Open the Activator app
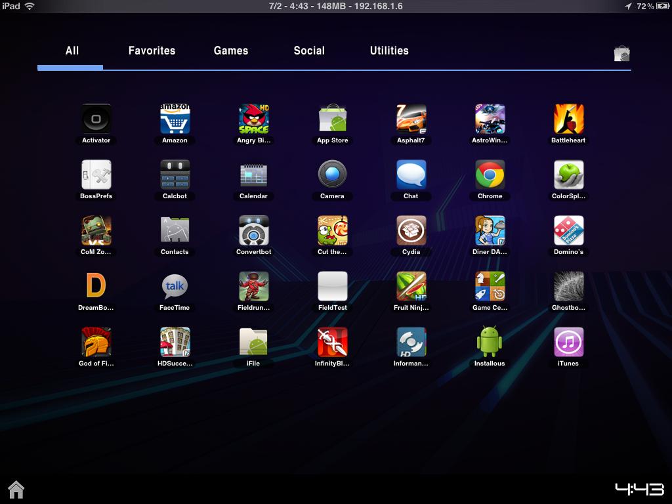Image resolution: width=672 pixels, height=504 pixels. tap(96, 119)
